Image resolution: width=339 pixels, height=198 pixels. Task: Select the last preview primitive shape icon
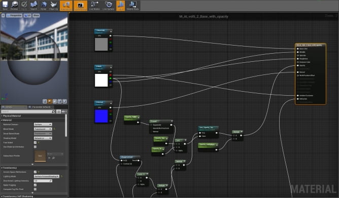click(x=64, y=101)
